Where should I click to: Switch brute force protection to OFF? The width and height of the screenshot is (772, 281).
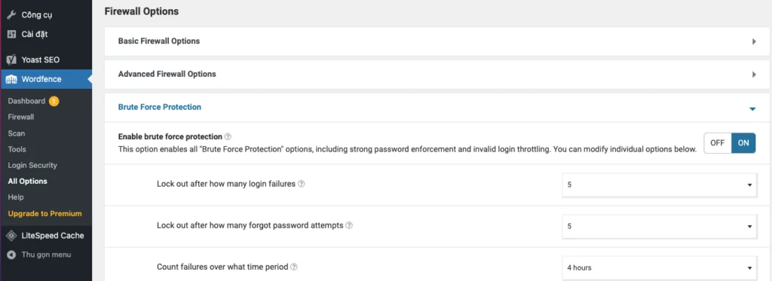click(718, 142)
